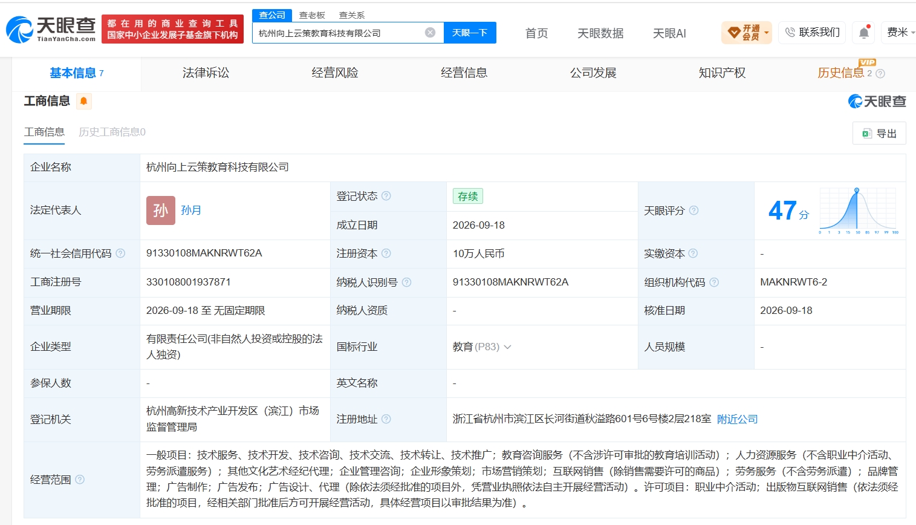Image resolution: width=916 pixels, height=525 pixels.
Task: Go to 首页 in the top navigation
Action: pos(536,33)
